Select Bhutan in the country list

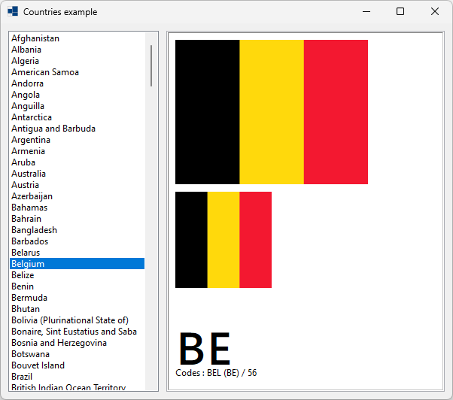pos(26,309)
